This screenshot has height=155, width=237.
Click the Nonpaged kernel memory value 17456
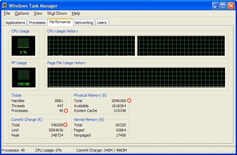[121, 135]
